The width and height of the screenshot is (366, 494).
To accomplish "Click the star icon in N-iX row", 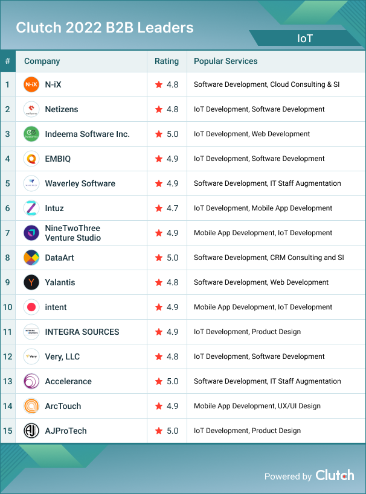I will coord(159,84).
